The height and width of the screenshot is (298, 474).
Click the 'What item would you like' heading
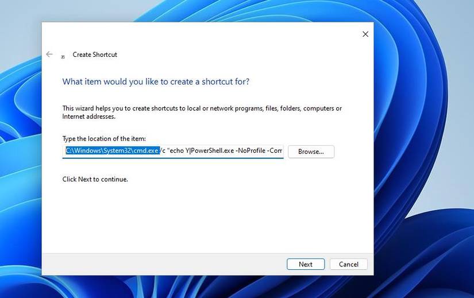point(156,82)
